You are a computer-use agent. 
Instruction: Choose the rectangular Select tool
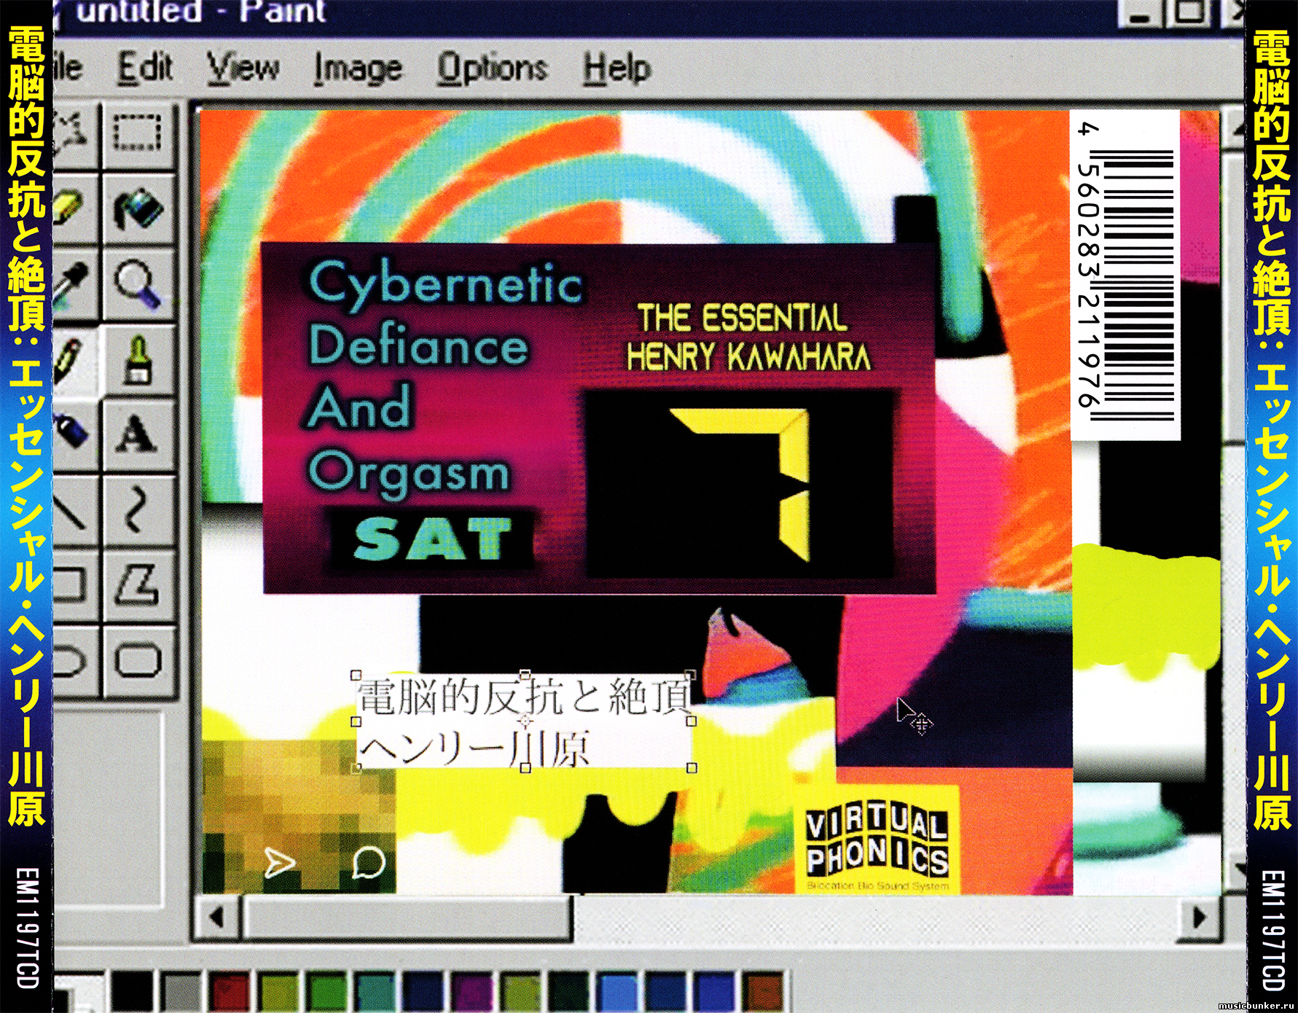(138, 136)
